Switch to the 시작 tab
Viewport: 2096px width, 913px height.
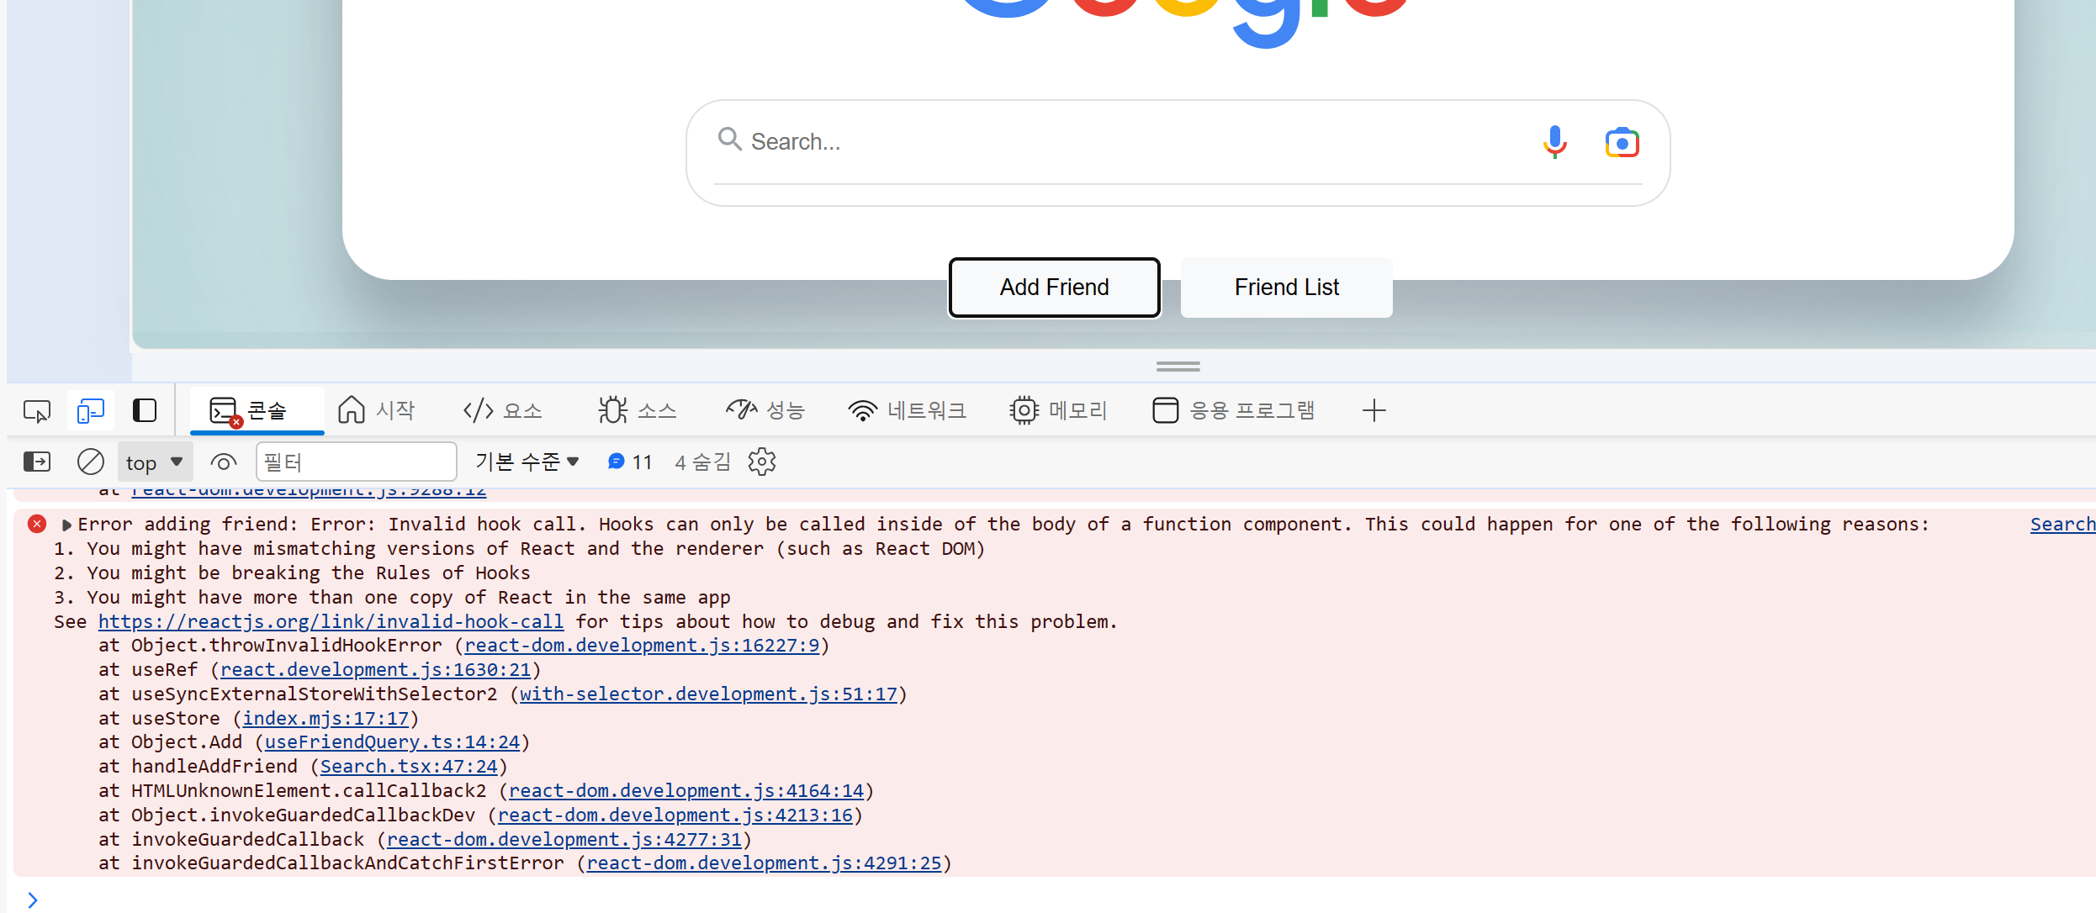[x=376, y=410]
